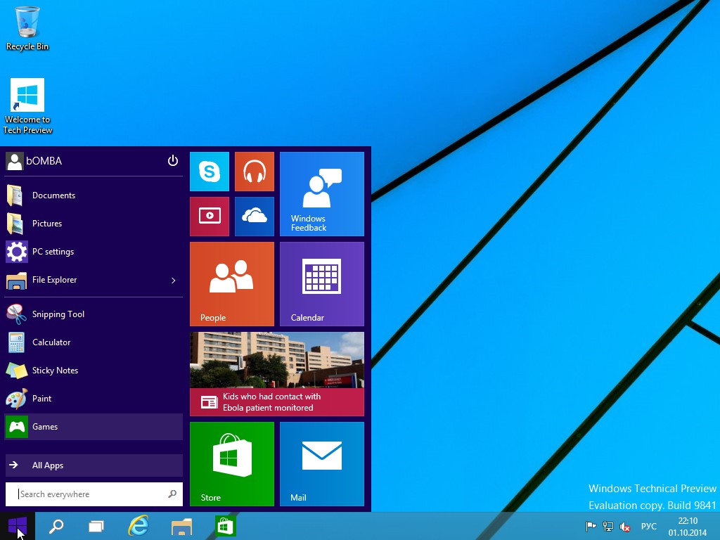Open Documents from the Start menu
The width and height of the screenshot is (720, 540).
94,195
